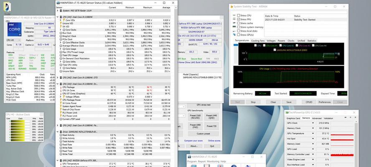The width and height of the screenshot is (371, 167).
Task: Toggle the CPU Core #4 graph checkbox
Action: click(x=313, y=46)
